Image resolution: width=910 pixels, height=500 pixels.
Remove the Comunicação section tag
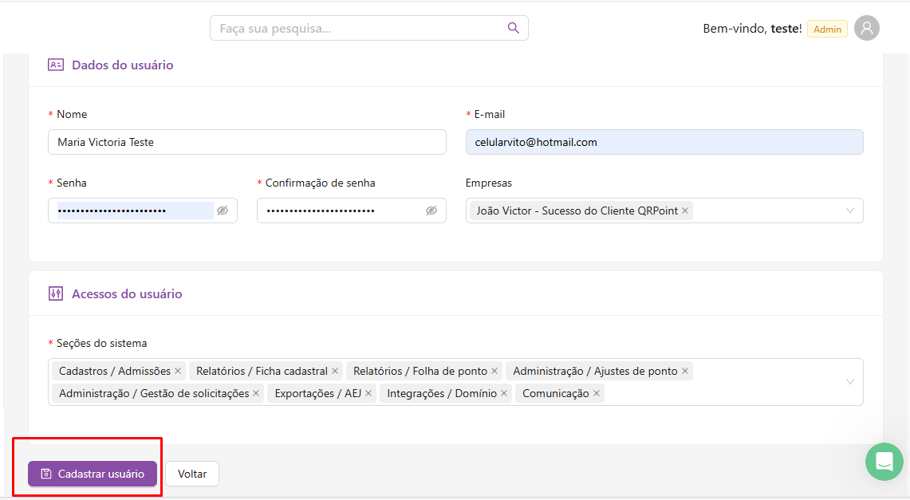tap(597, 393)
